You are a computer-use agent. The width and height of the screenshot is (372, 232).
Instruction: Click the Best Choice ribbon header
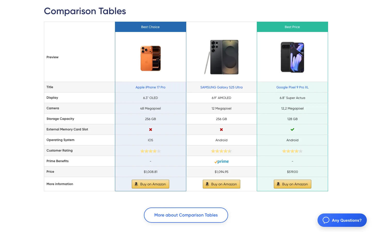click(x=150, y=27)
